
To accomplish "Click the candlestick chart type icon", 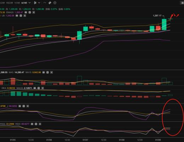I will (x=35, y=3).
